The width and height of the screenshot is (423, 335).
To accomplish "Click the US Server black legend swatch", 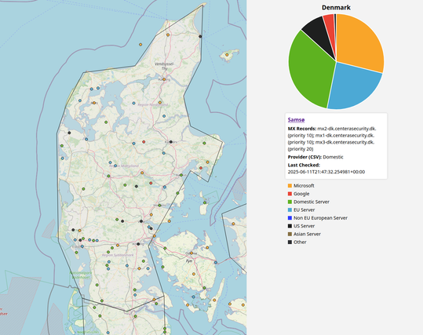I will (x=290, y=226).
